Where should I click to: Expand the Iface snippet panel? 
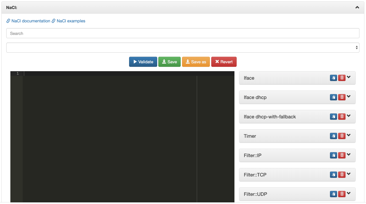point(349,77)
